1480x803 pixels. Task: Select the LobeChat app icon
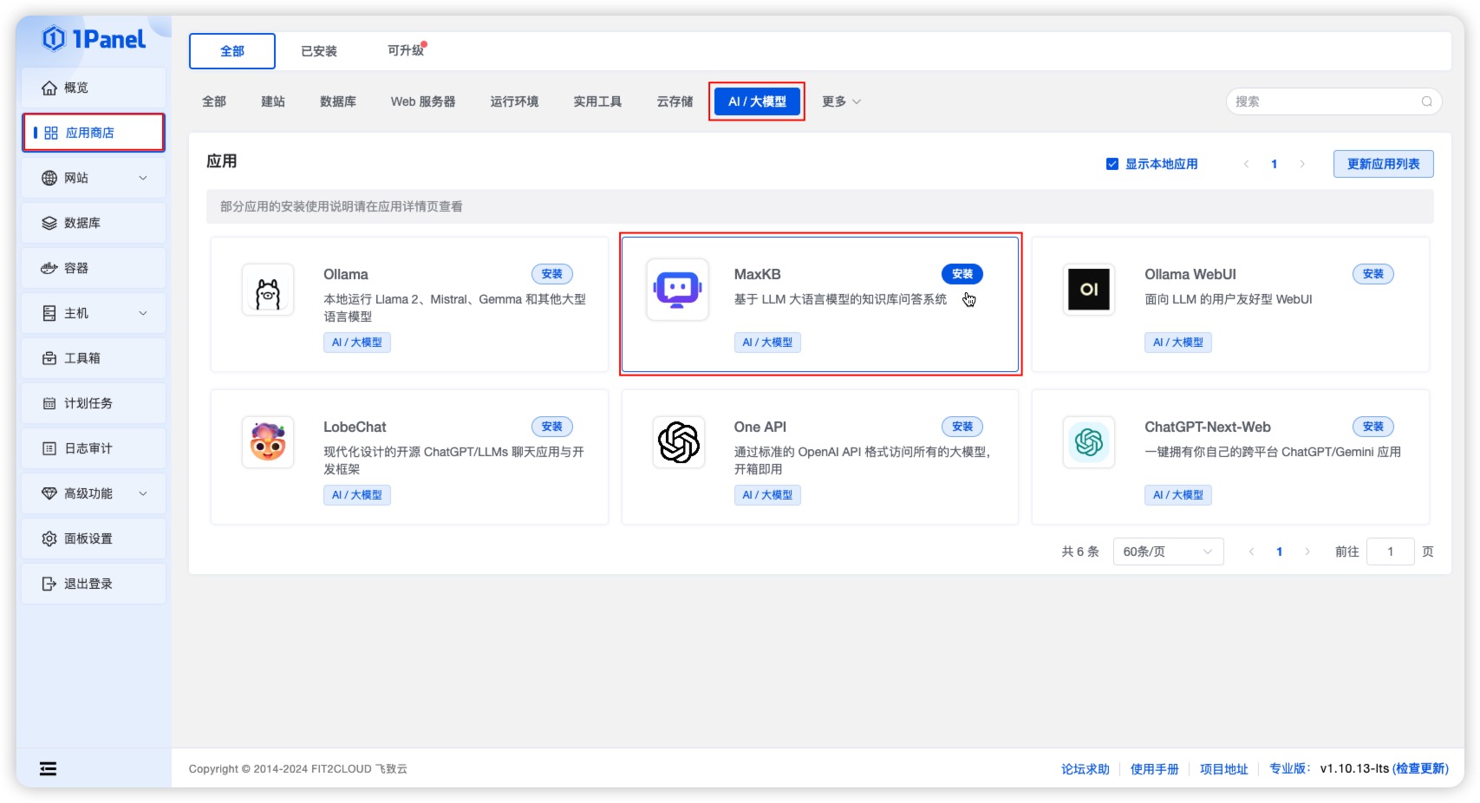[268, 443]
